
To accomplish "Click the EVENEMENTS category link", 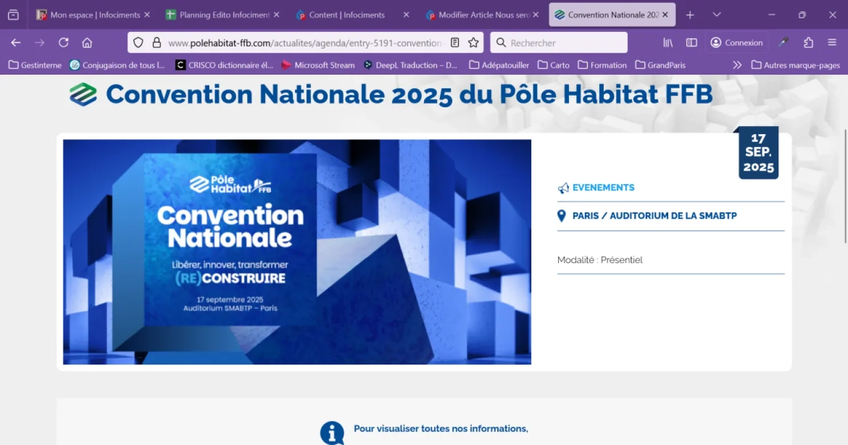I will pos(603,188).
